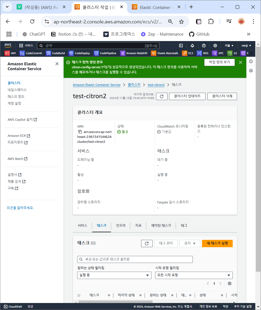Click 작업 정의 보기 button
Image resolution: width=261 pixels, height=310 pixels.
pos(219,62)
